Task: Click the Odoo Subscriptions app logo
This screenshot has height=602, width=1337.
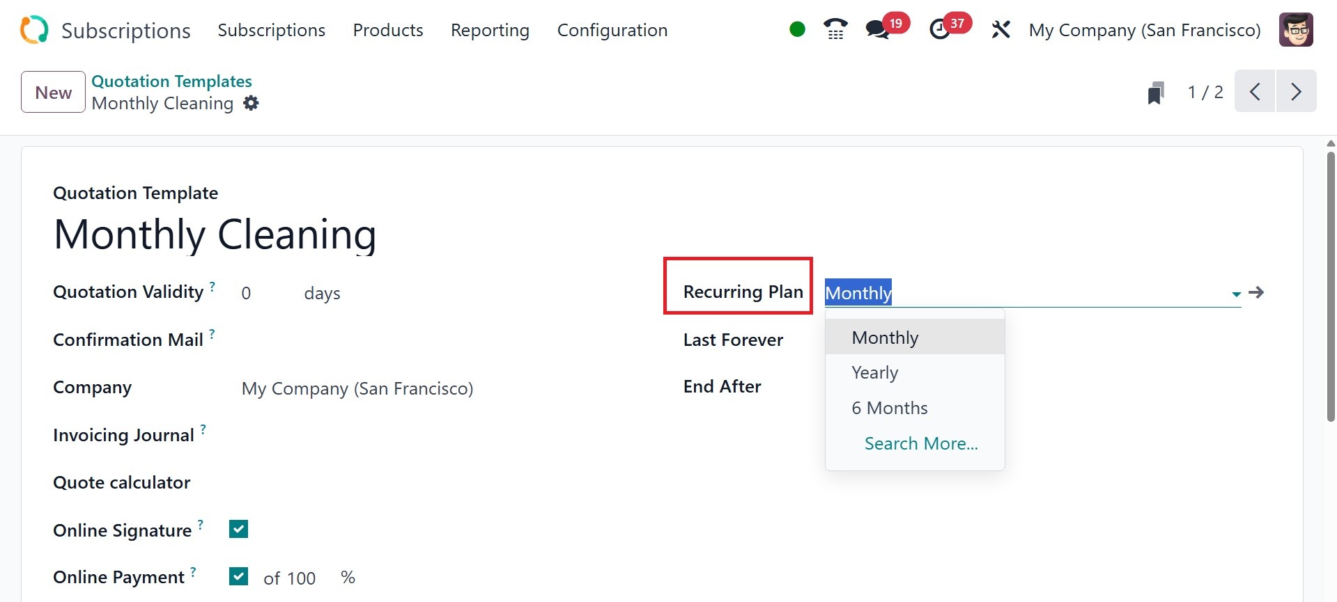Action: pyautogui.click(x=34, y=30)
